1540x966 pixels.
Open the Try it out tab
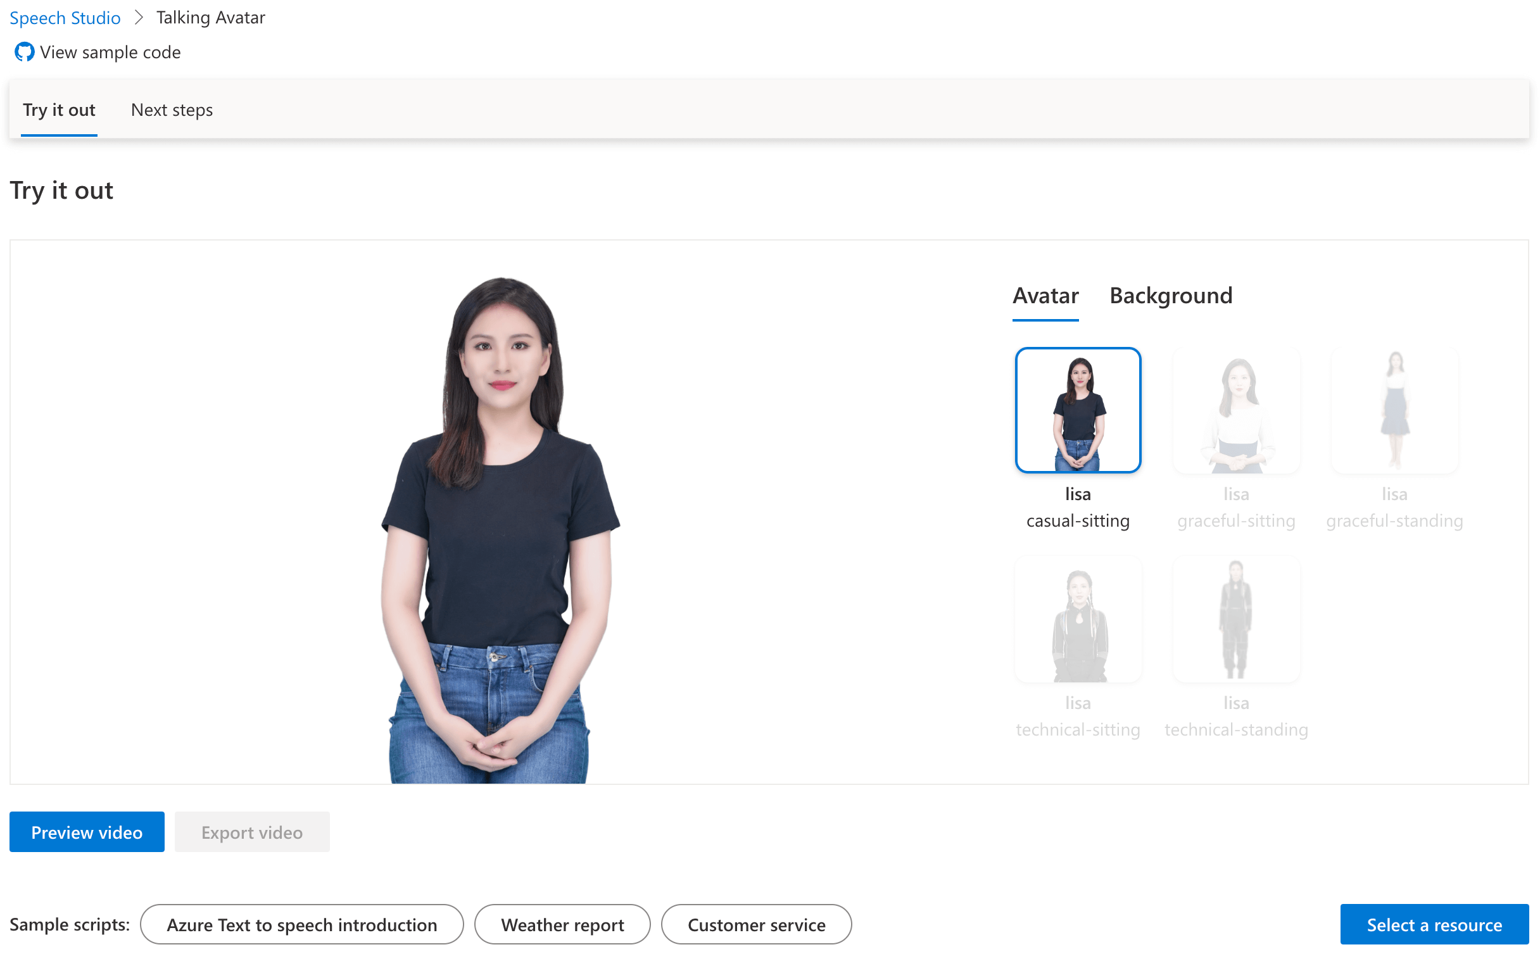coord(59,110)
